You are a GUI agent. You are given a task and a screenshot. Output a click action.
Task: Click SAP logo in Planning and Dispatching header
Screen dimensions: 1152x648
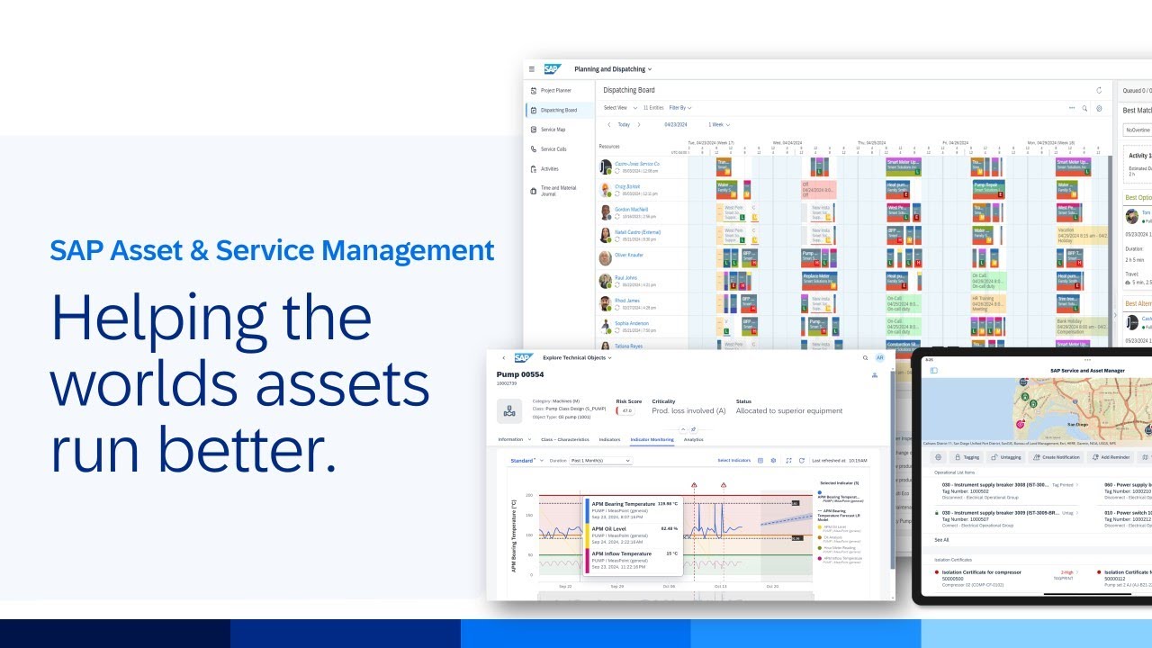tap(552, 69)
